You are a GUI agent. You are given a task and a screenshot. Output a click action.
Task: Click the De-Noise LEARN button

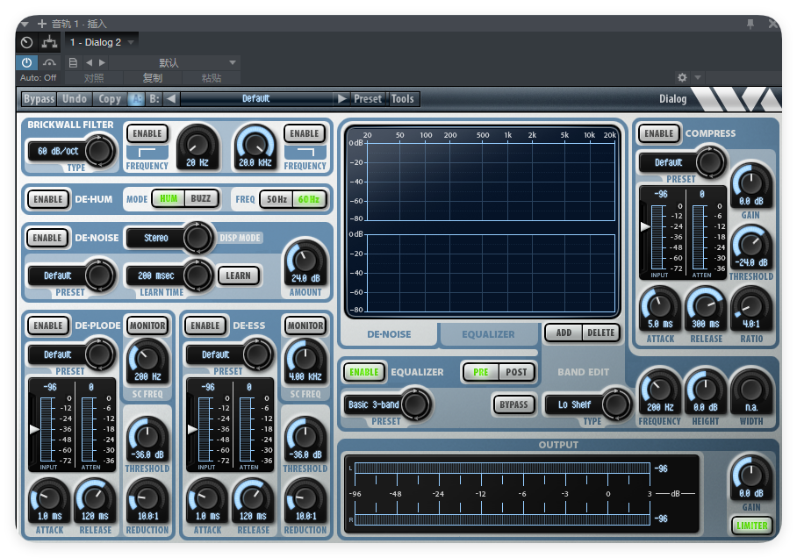coord(239,275)
